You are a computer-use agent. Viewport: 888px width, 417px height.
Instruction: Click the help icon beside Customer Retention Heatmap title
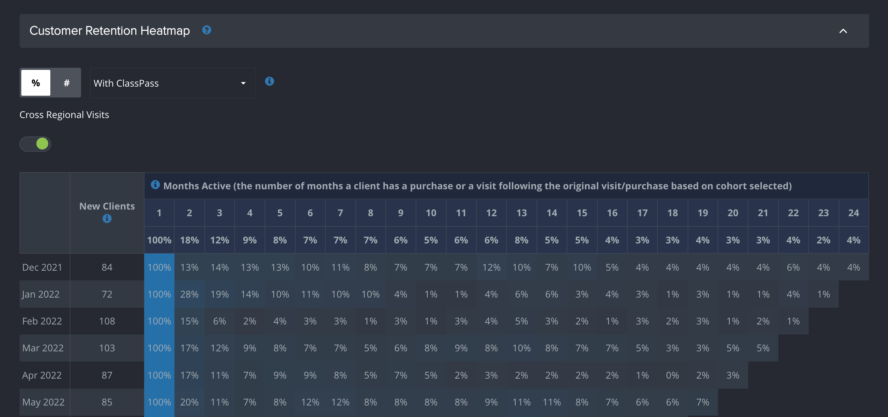click(207, 30)
